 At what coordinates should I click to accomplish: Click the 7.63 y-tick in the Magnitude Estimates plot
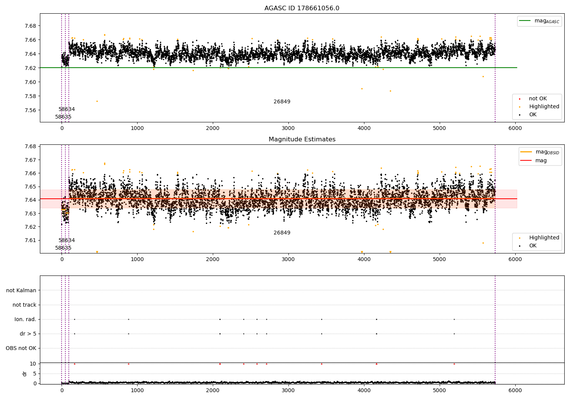[30, 214]
